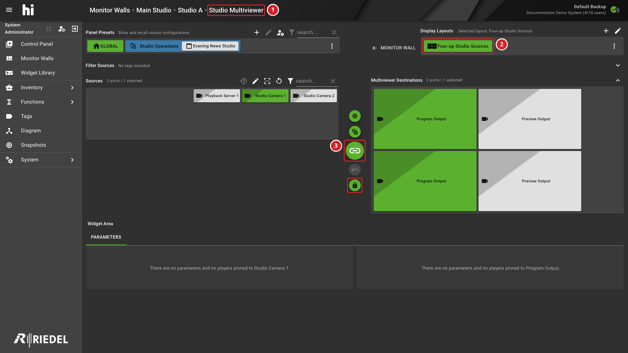Expand the System submenu
The height and width of the screenshot is (353, 628).
coord(41,160)
